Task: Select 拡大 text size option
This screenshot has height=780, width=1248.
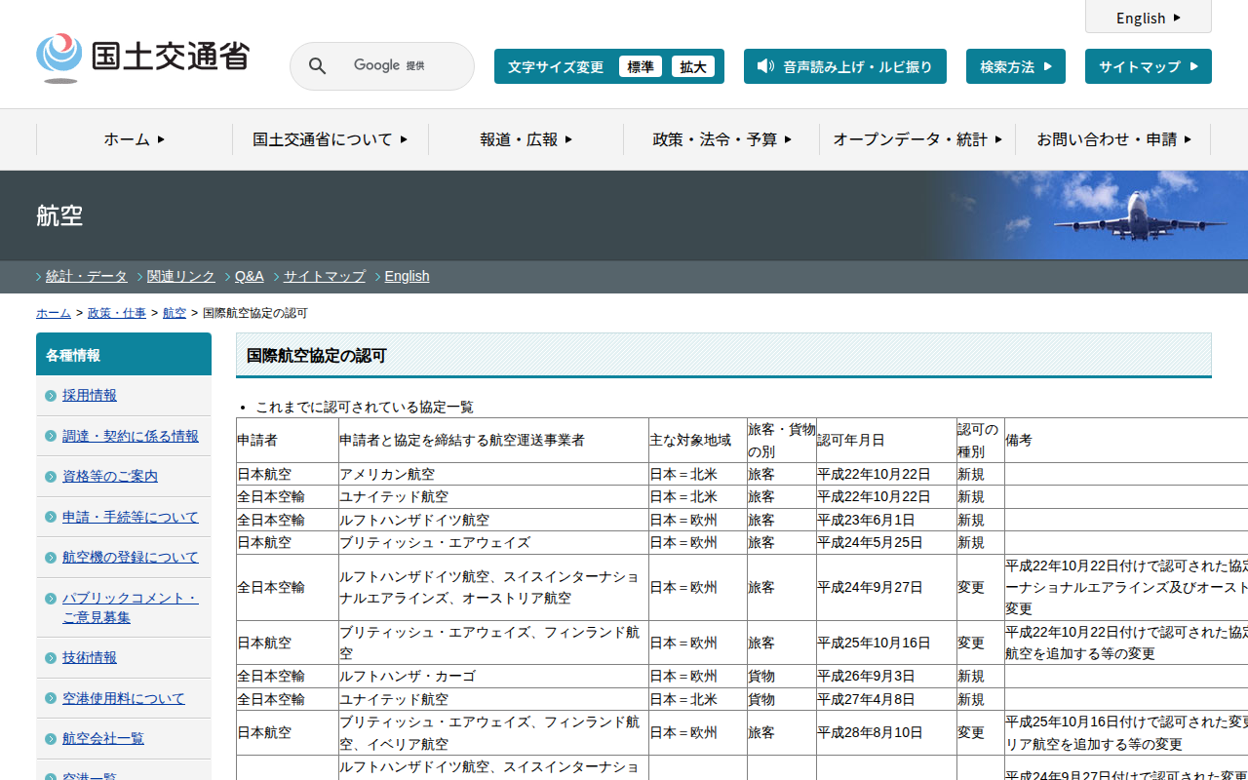Action: point(693,66)
